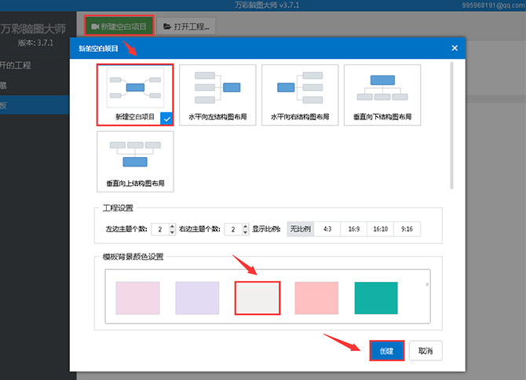
Task: Click the 取消 button
Action: [x=426, y=350]
